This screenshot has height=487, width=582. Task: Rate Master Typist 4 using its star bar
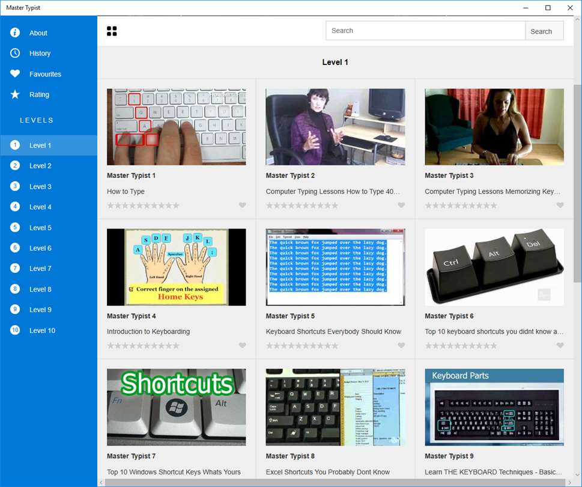click(144, 346)
